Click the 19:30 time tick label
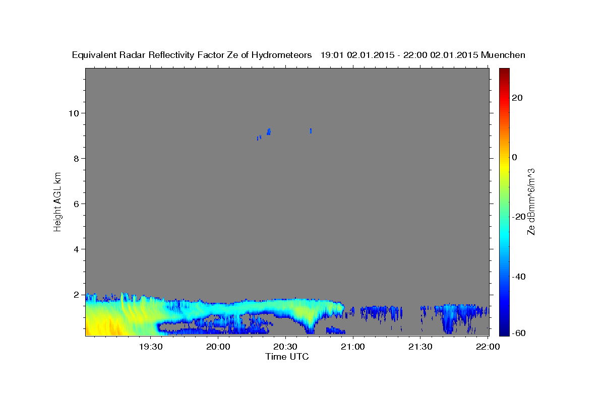605x403 pixels. point(151,347)
